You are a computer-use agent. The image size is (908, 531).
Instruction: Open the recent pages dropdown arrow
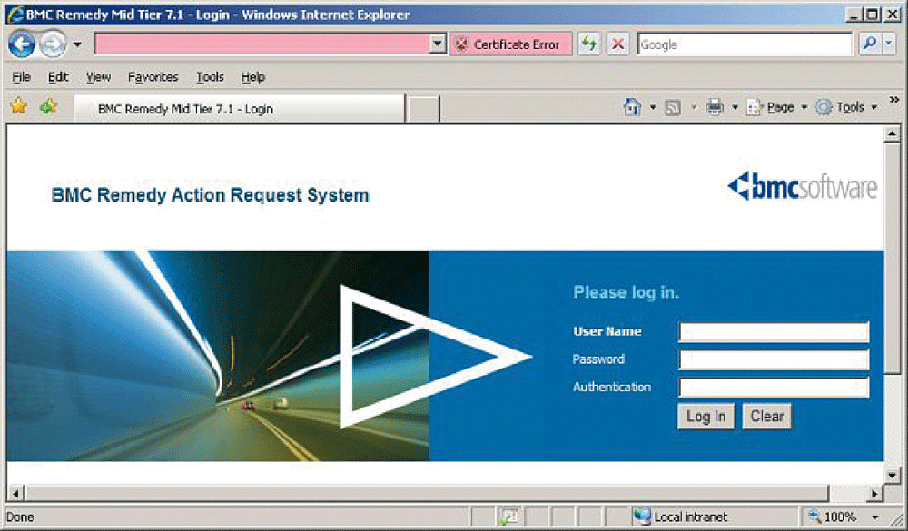coord(77,44)
